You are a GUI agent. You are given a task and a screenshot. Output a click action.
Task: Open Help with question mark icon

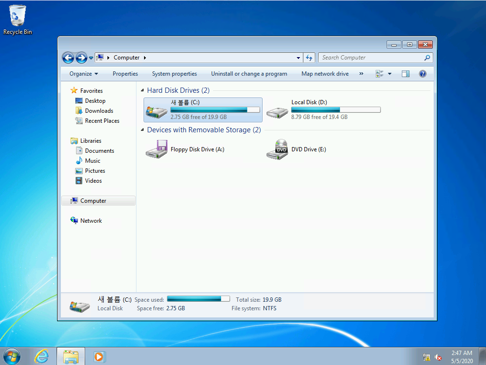[422, 74]
